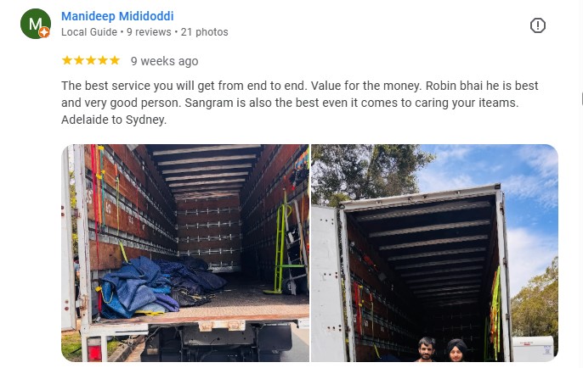
Task: Click the fourth gold rating star
Action: pos(103,60)
